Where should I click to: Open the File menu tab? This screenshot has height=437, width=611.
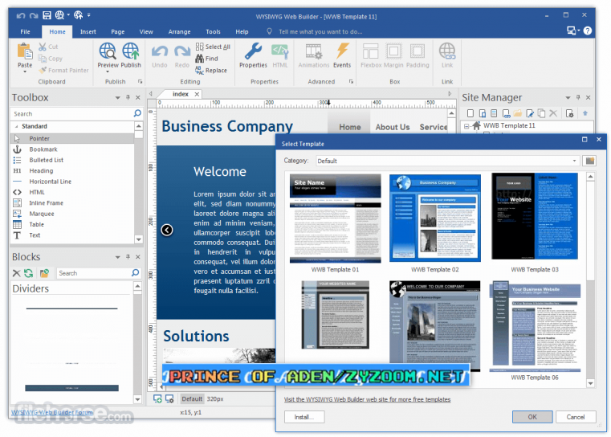pyautogui.click(x=26, y=32)
